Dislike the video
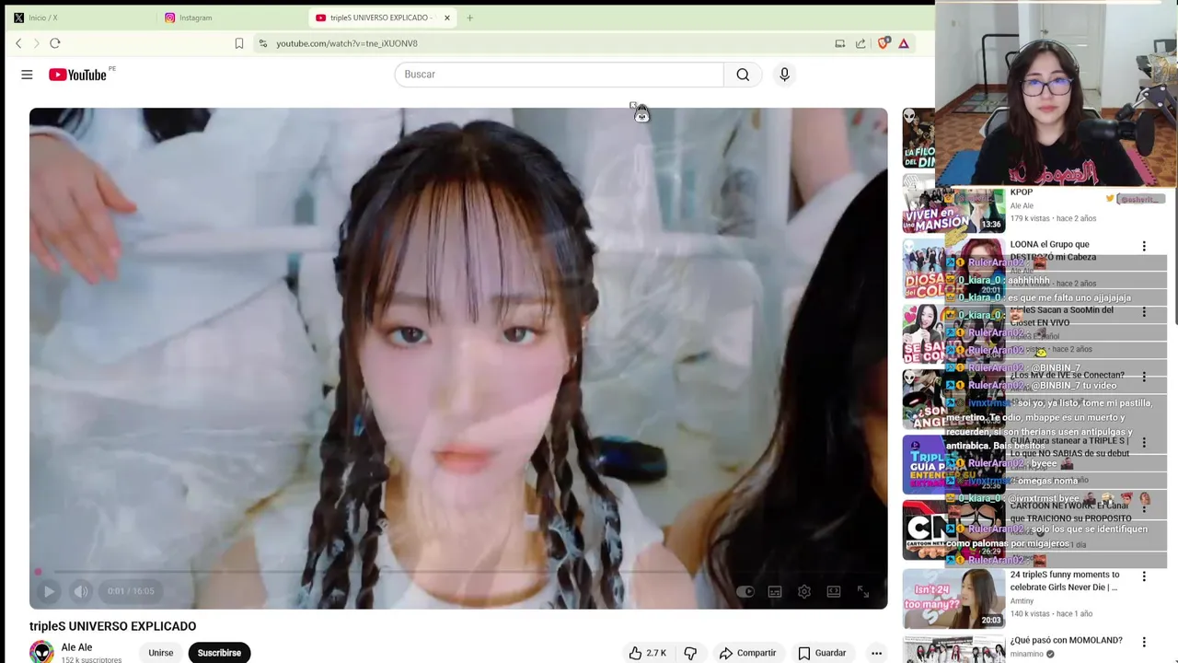 click(x=690, y=653)
